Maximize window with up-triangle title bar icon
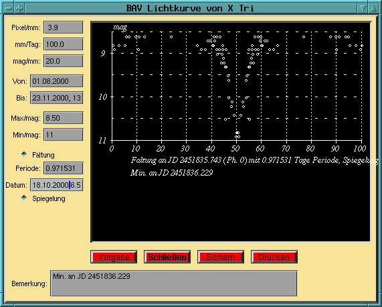This screenshot has height=307, width=382. [x=373, y=9]
